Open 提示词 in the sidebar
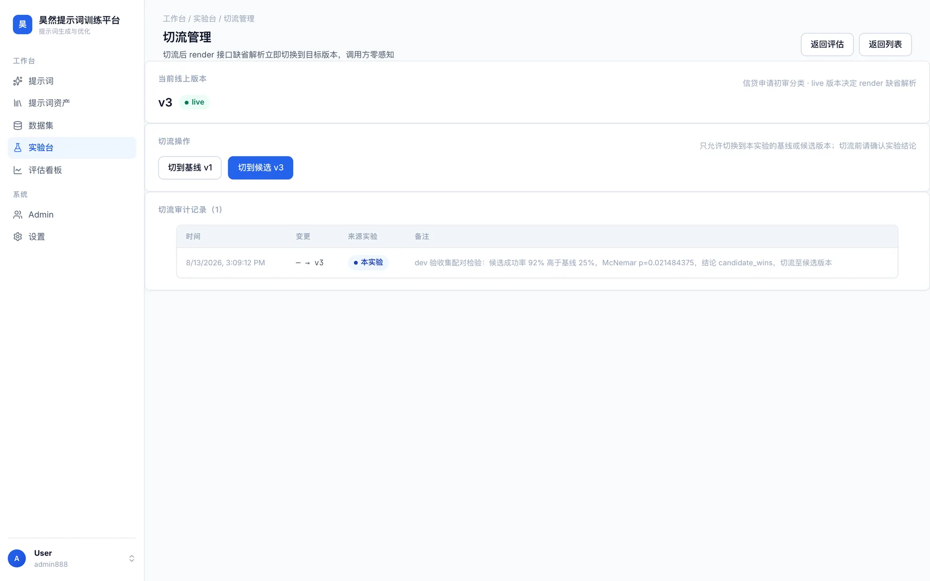930x581 pixels. coord(72,81)
